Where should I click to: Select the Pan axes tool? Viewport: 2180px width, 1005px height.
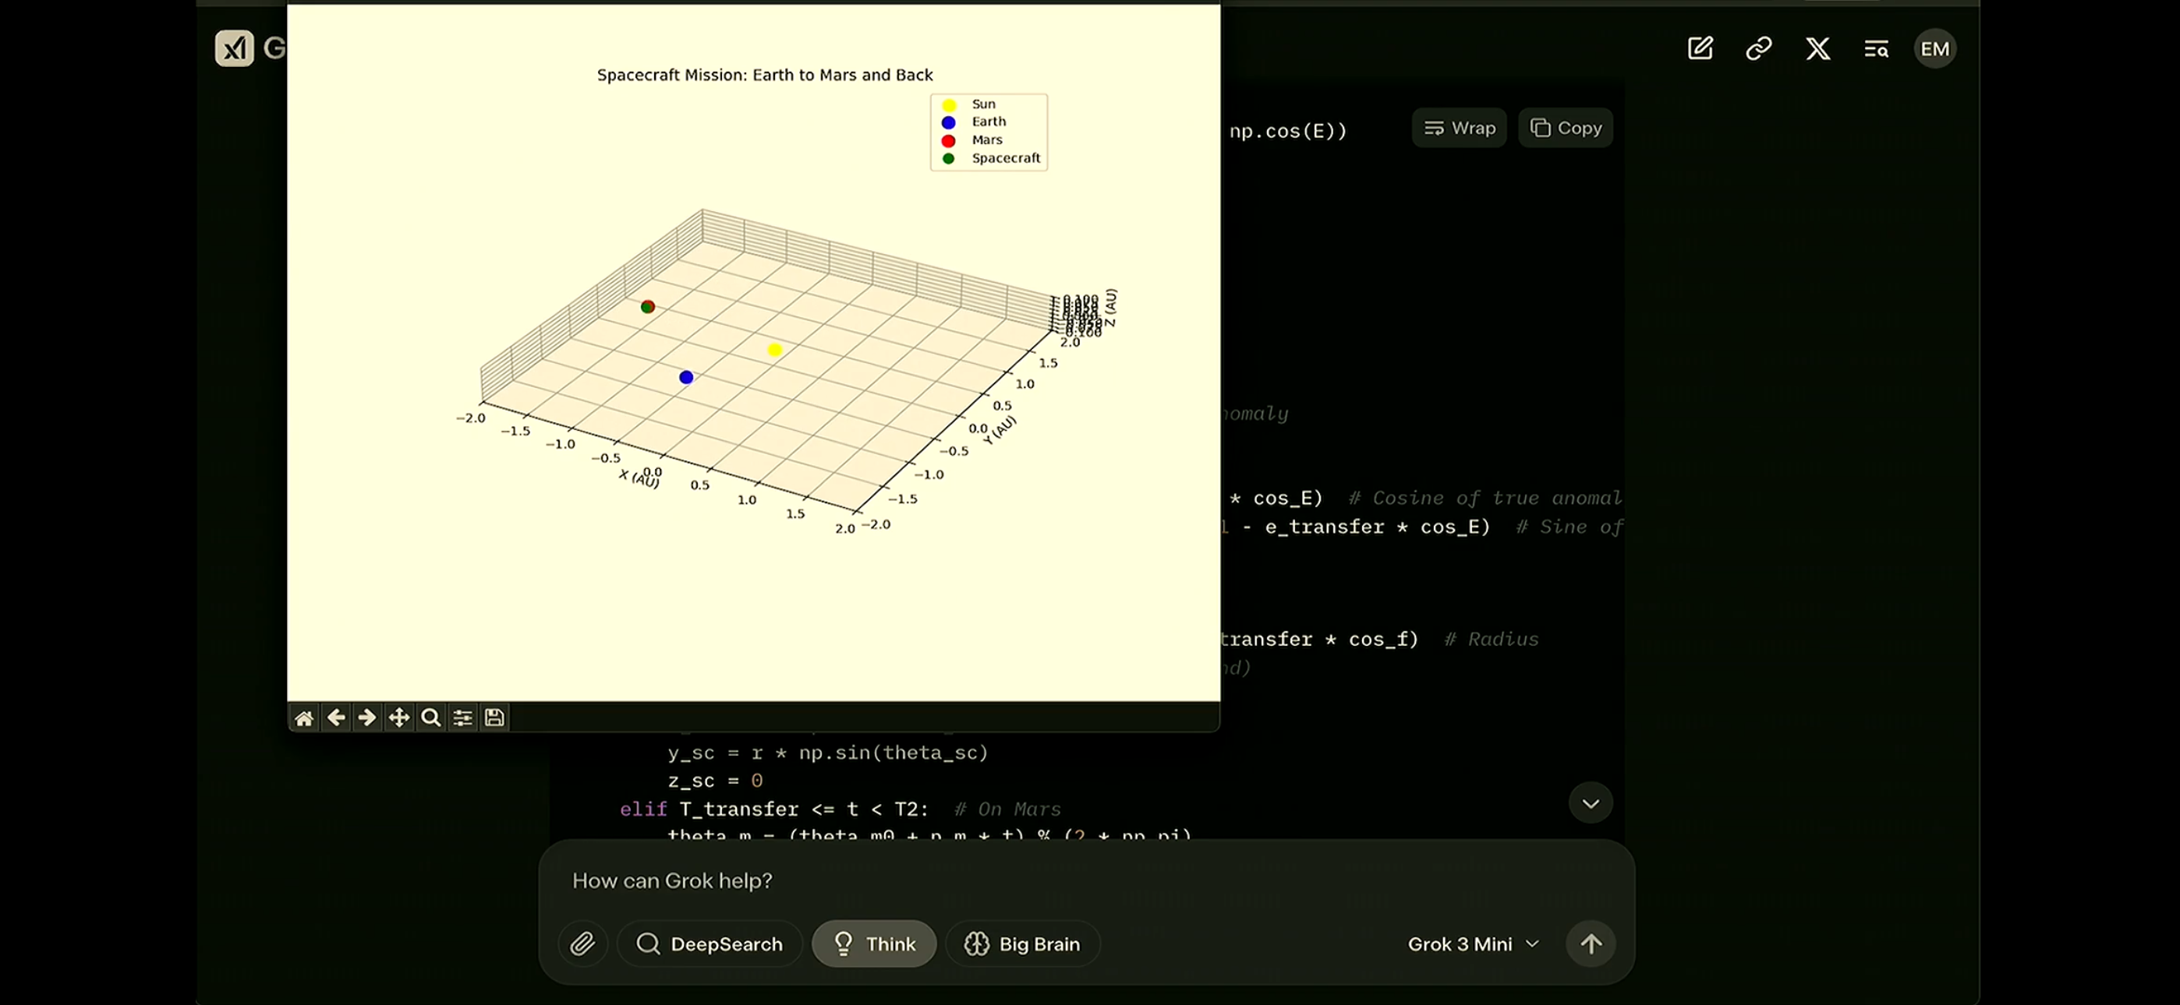pos(398,718)
